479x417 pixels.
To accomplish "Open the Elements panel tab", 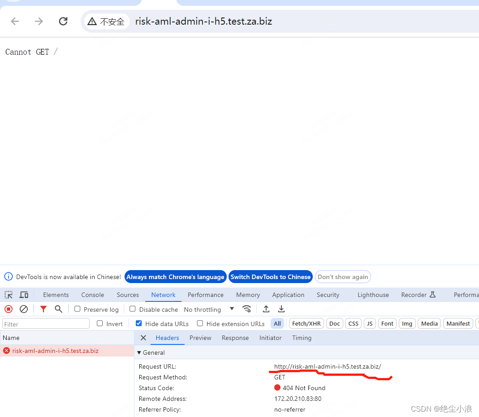I will coord(56,295).
